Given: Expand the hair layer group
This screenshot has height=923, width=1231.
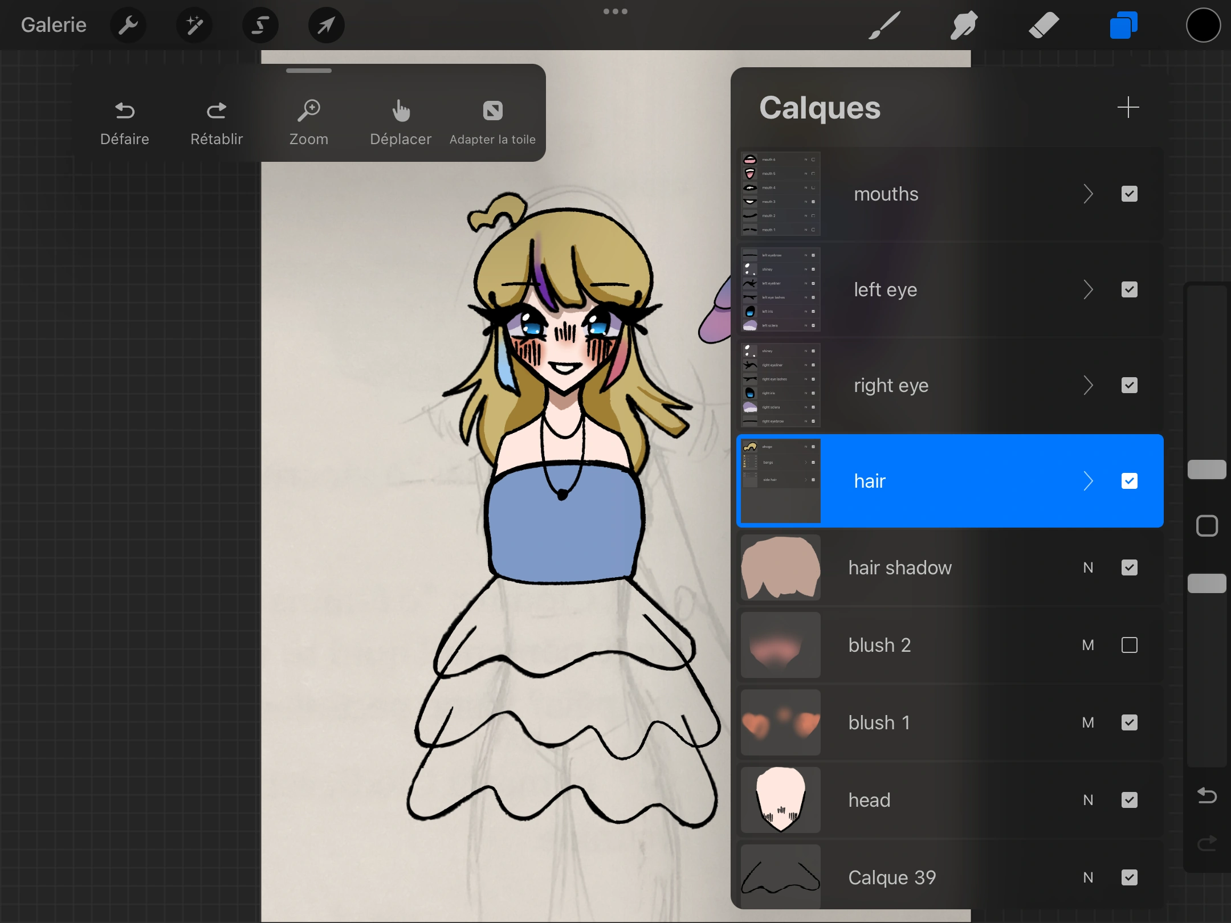Looking at the screenshot, I should pyautogui.click(x=1089, y=481).
